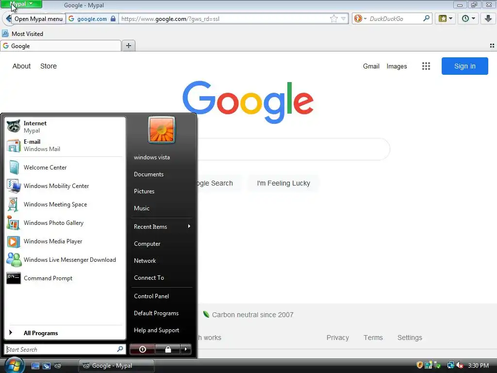Click the 3:30 PM system clock
497x373 pixels.
[478, 365]
